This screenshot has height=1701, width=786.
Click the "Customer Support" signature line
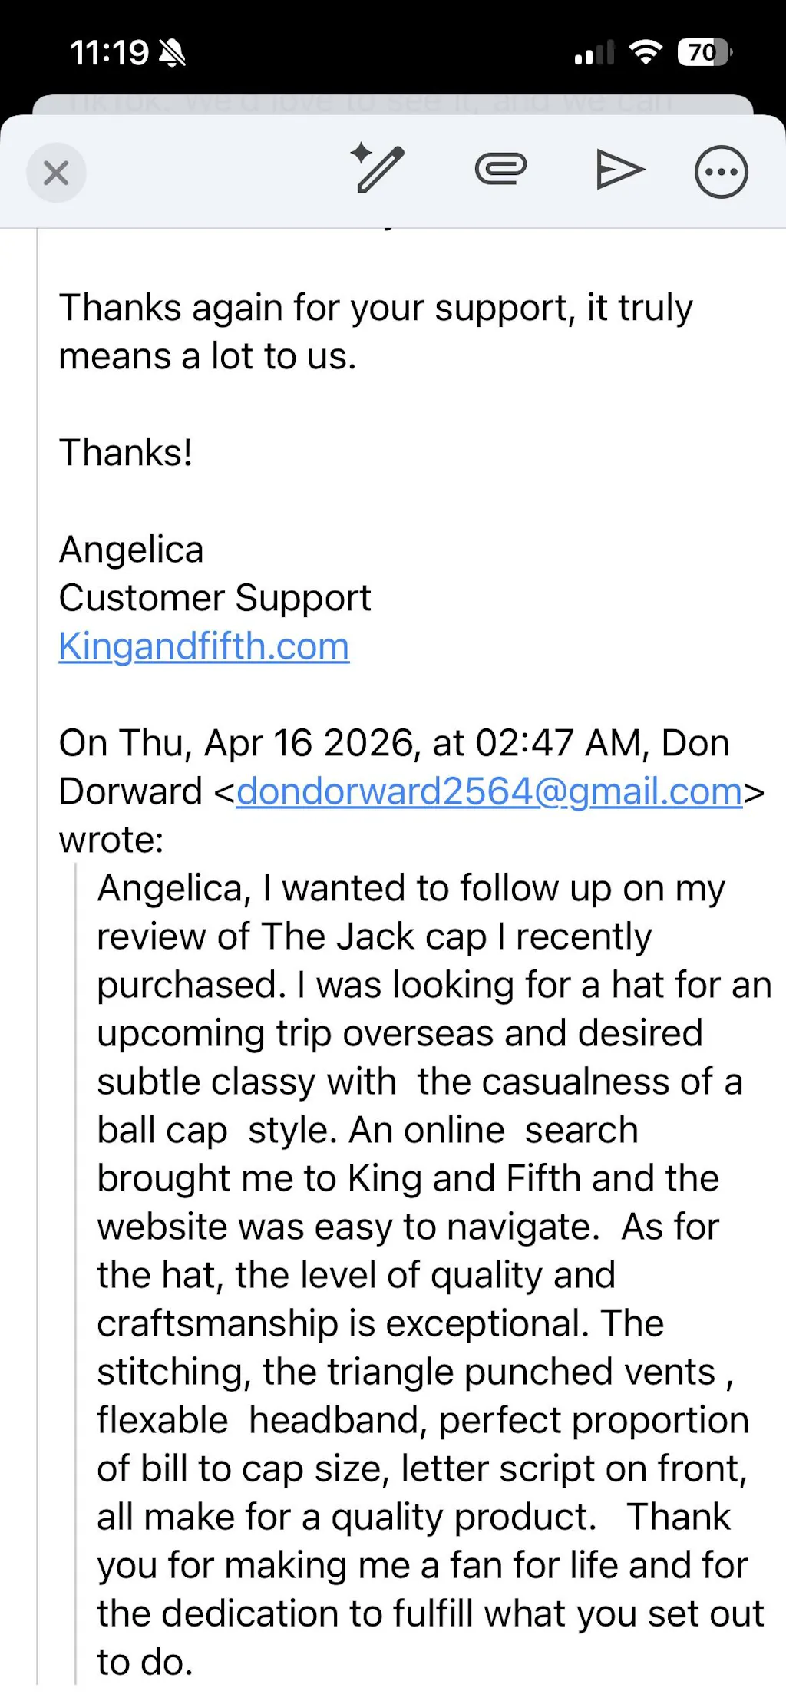[x=215, y=598]
